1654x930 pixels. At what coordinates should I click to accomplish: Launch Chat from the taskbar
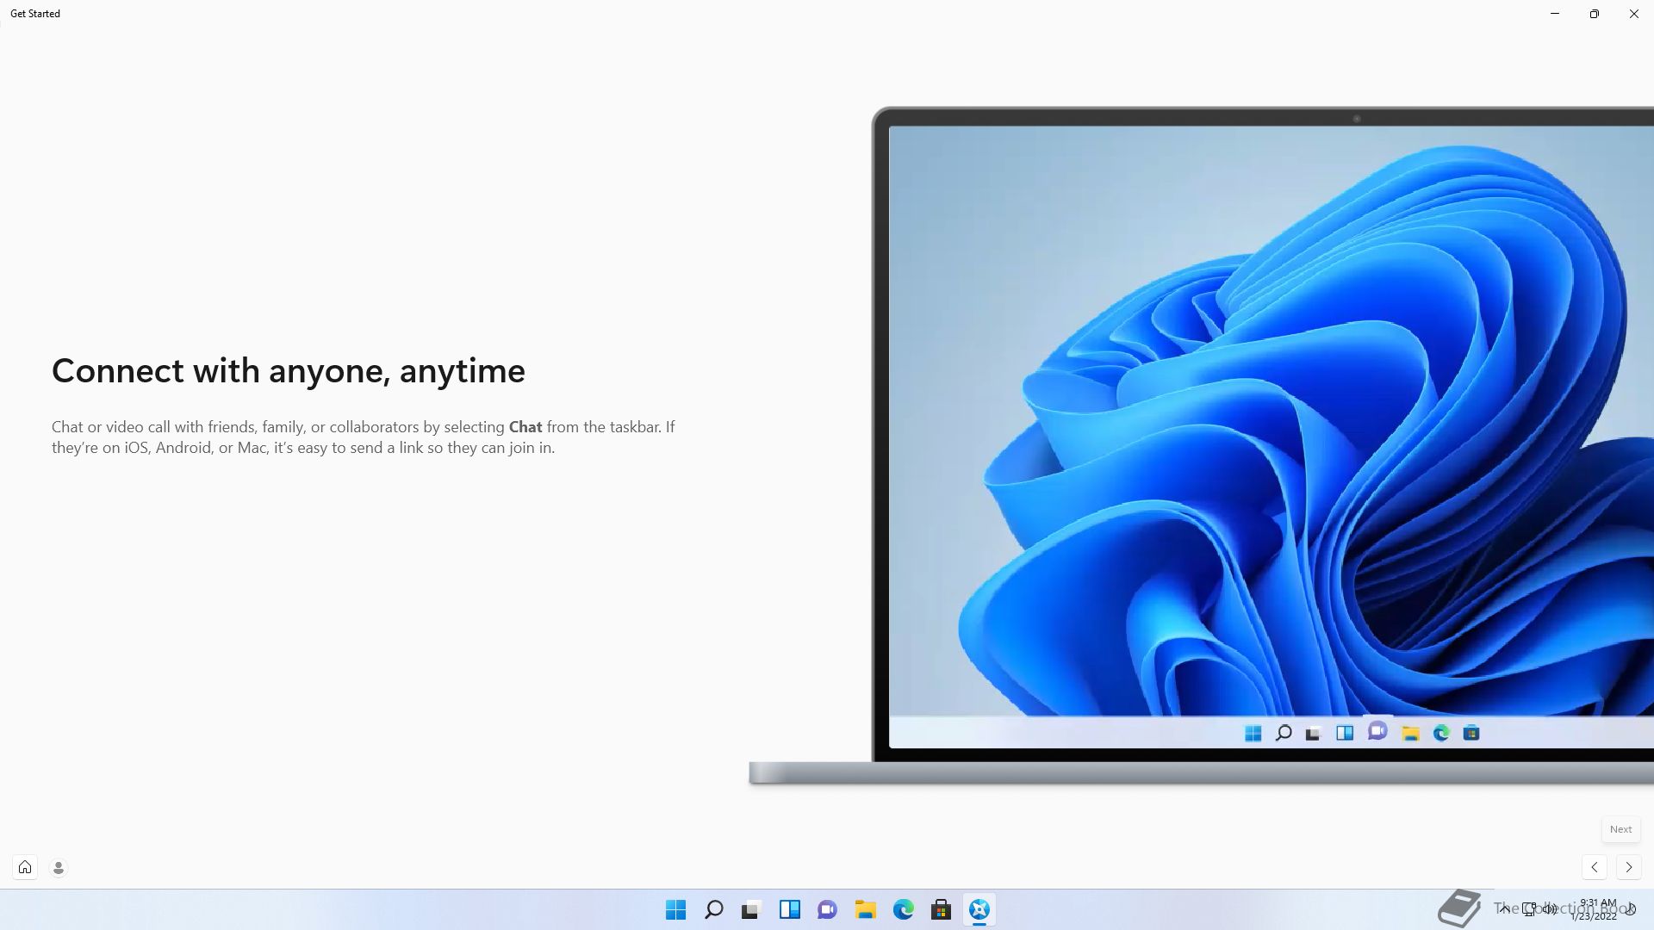[828, 909]
